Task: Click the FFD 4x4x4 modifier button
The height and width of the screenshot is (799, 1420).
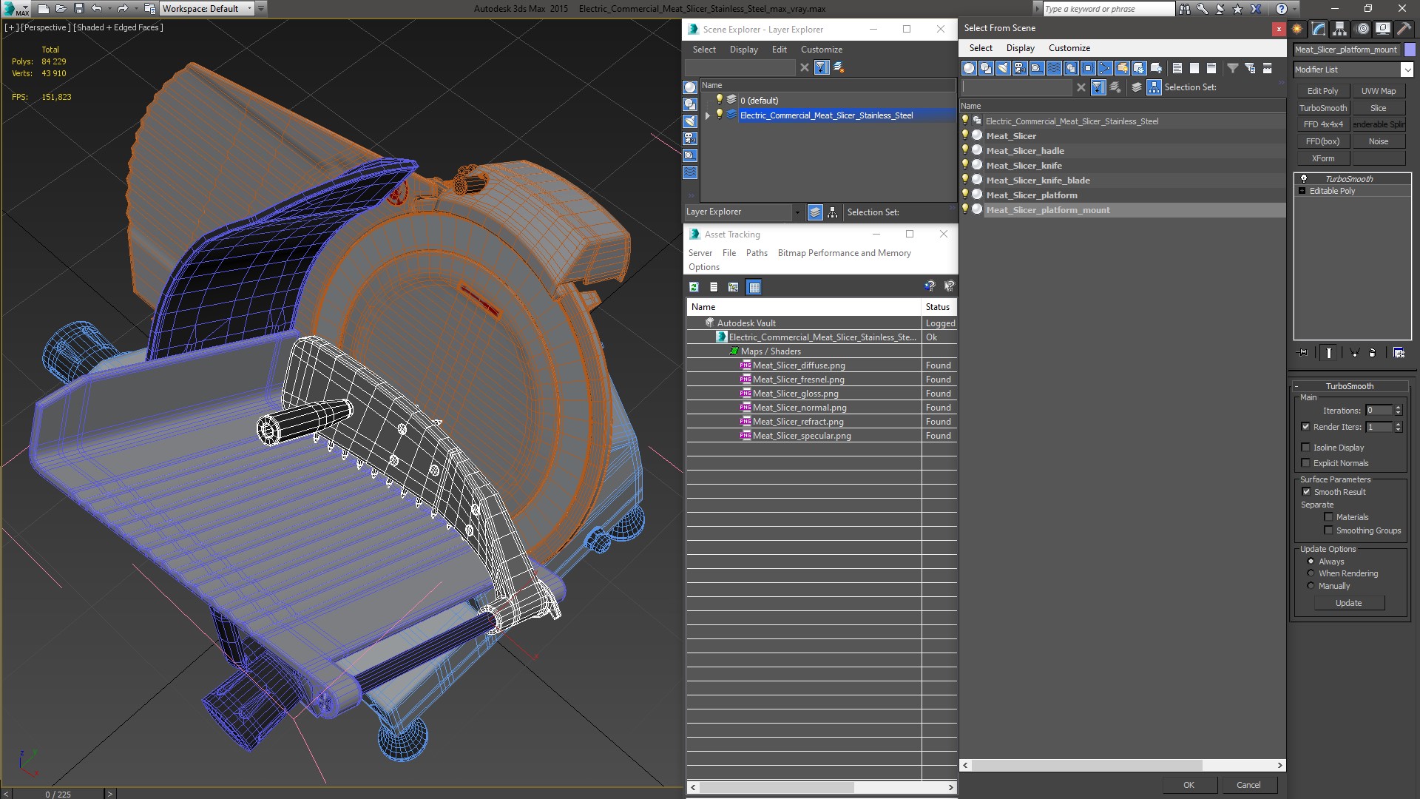Action: pyautogui.click(x=1323, y=124)
